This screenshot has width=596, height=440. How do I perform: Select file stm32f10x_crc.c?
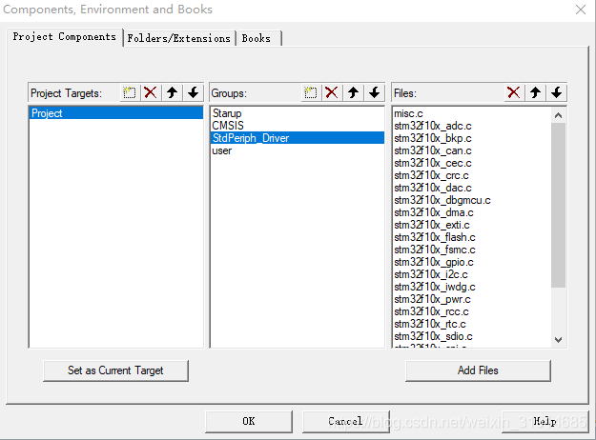coord(472,175)
